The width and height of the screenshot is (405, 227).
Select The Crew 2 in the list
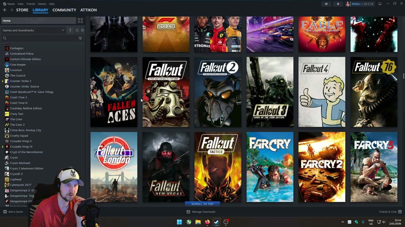[17, 125]
